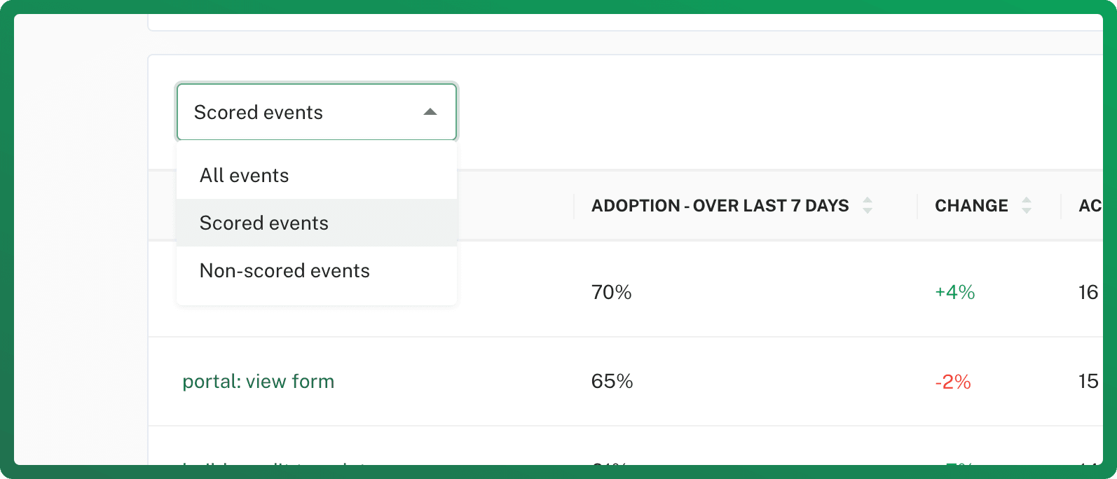Select the 70% adoption value cell

(x=612, y=292)
